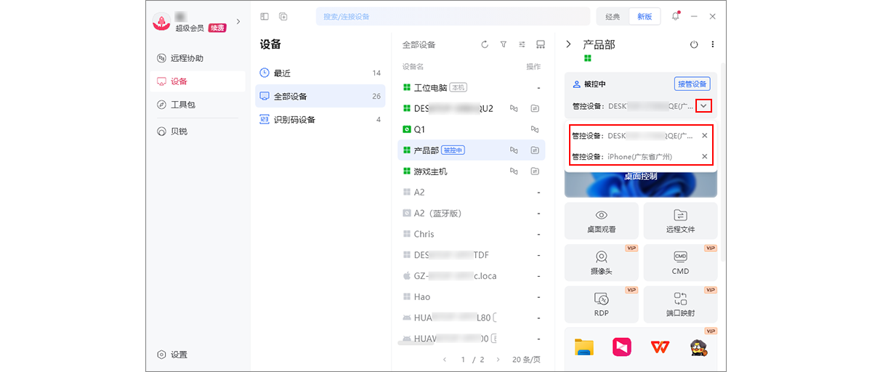
Task: Open 桌面观看 desktop viewing
Action: (602, 221)
